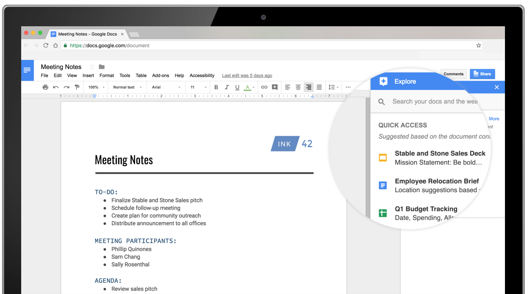The width and height of the screenshot is (529, 294).
Task: Click the right indent marker on ruler
Action: click(312, 97)
